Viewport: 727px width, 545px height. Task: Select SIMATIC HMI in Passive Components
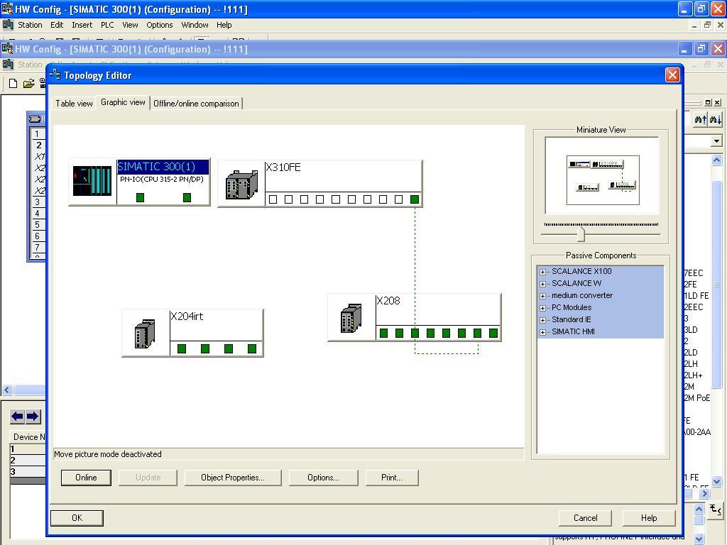coord(573,332)
